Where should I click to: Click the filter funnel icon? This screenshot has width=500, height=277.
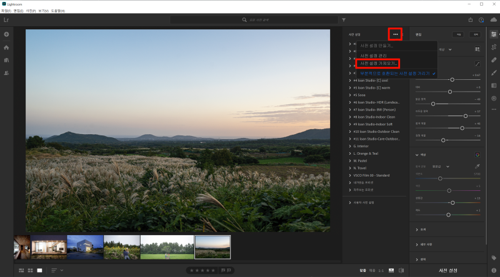(x=344, y=20)
